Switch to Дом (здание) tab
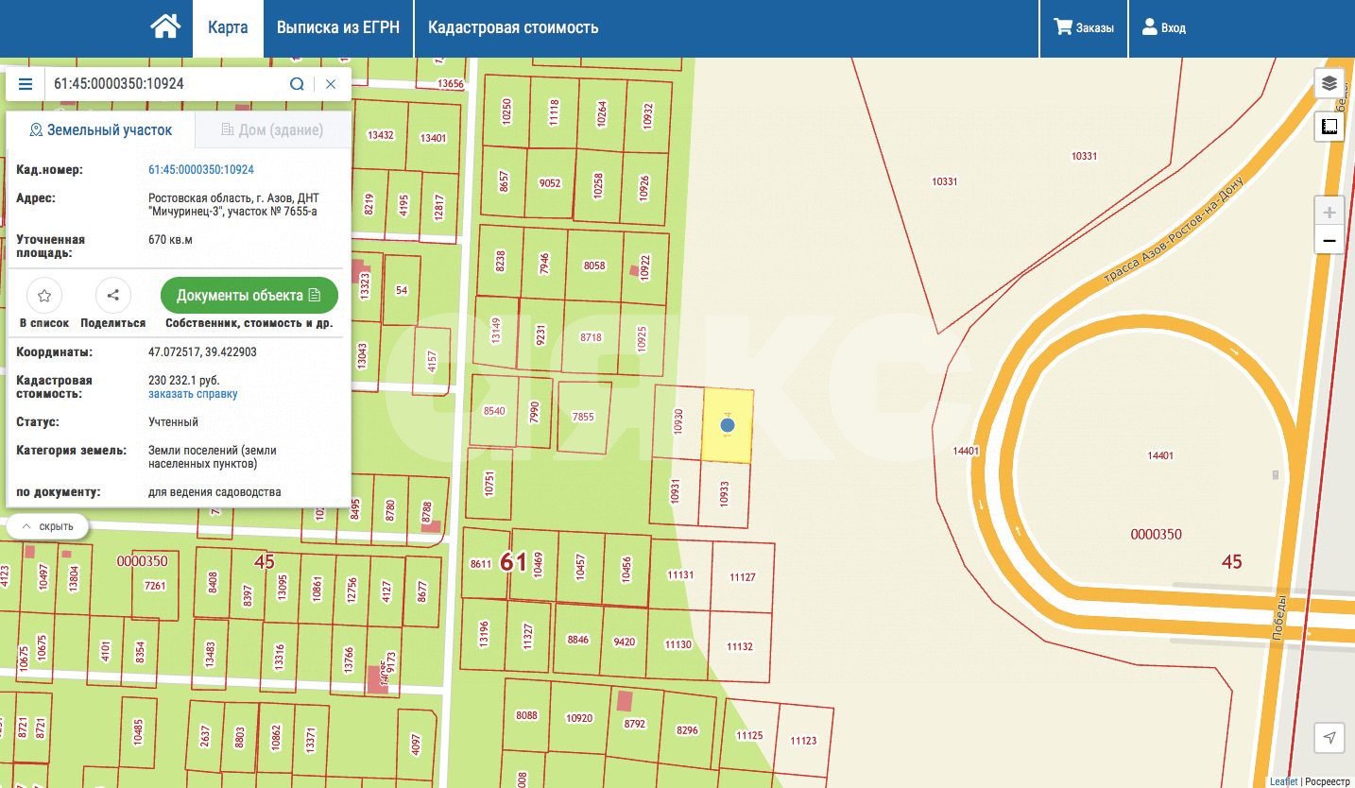This screenshot has height=788, width=1355. click(x=272, y=130)
